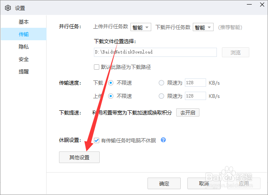268x195 pixels.
Task: Click the 去开启 button
Action: click(x=188, y=112)
